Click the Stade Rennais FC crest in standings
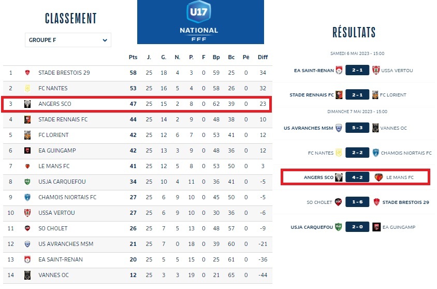Image resolution: width=437 pixels, height=289 pixels. (x=28, y=119)
